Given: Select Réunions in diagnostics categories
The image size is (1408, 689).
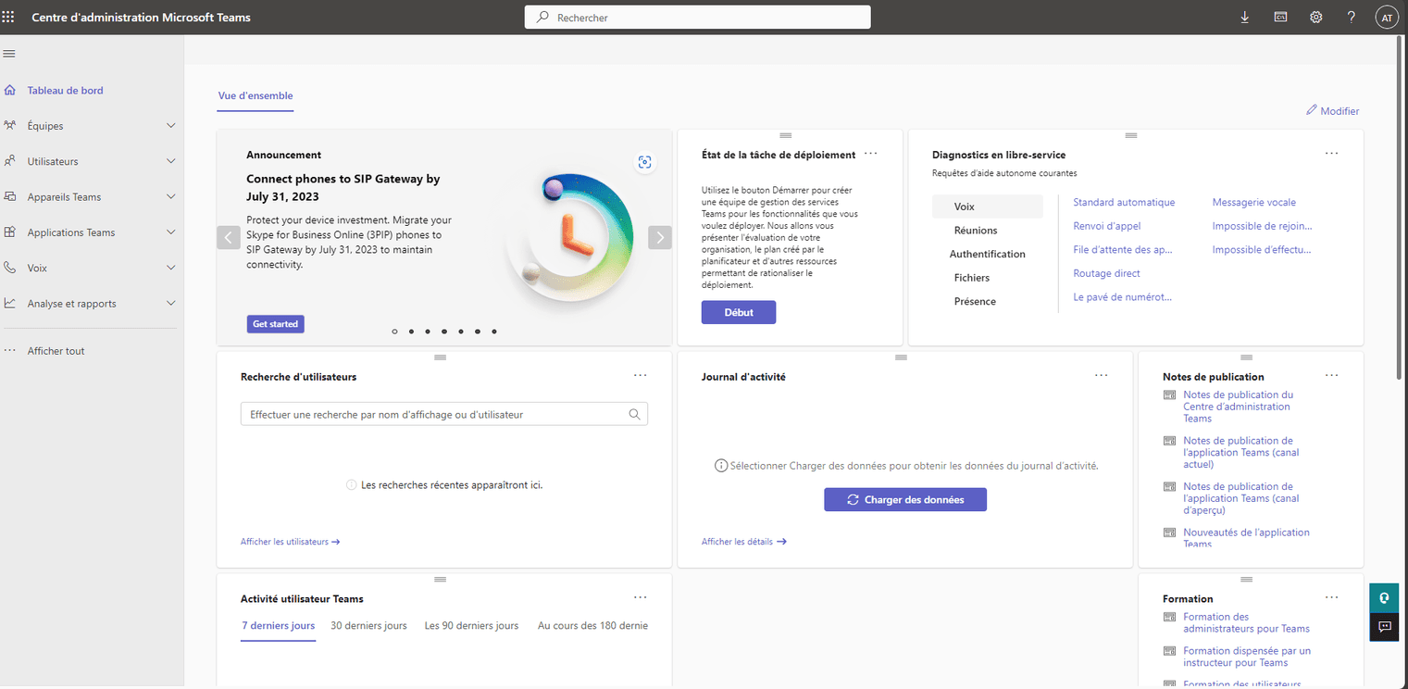Looking at the screenshot, I should 976,231.
